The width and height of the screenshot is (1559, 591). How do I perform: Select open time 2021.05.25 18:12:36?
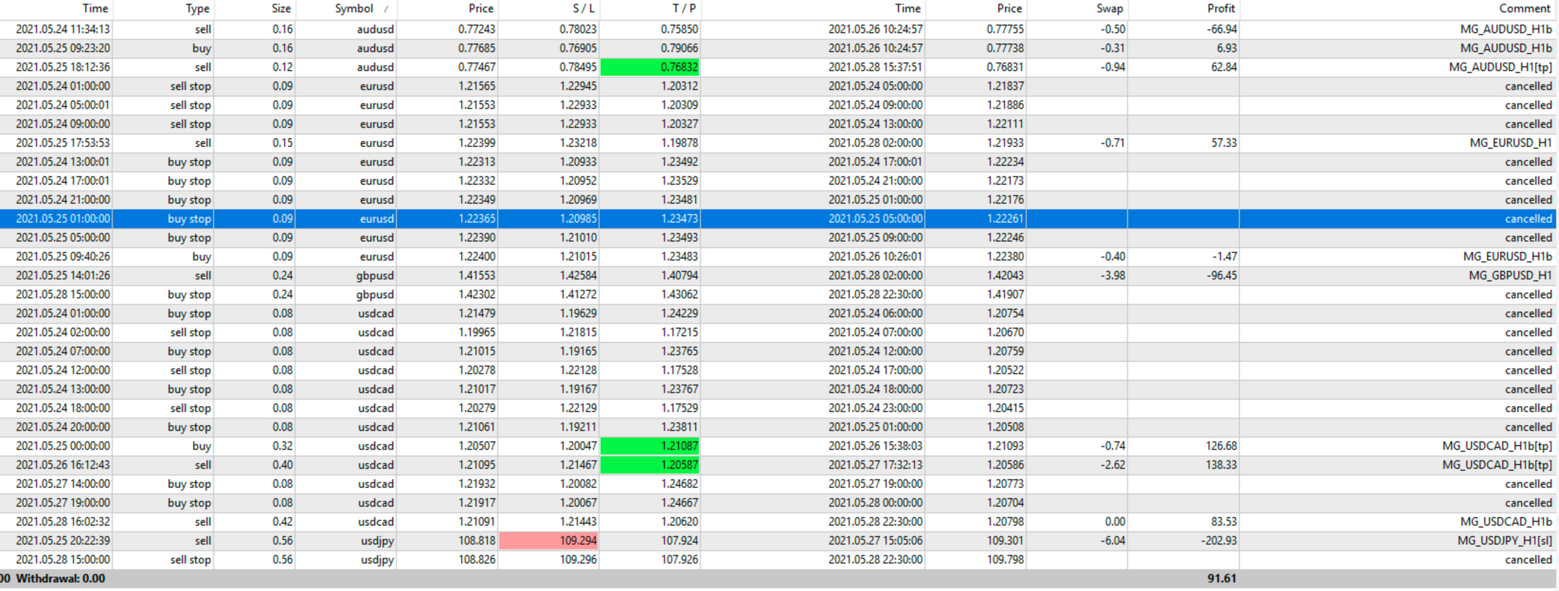62,67
